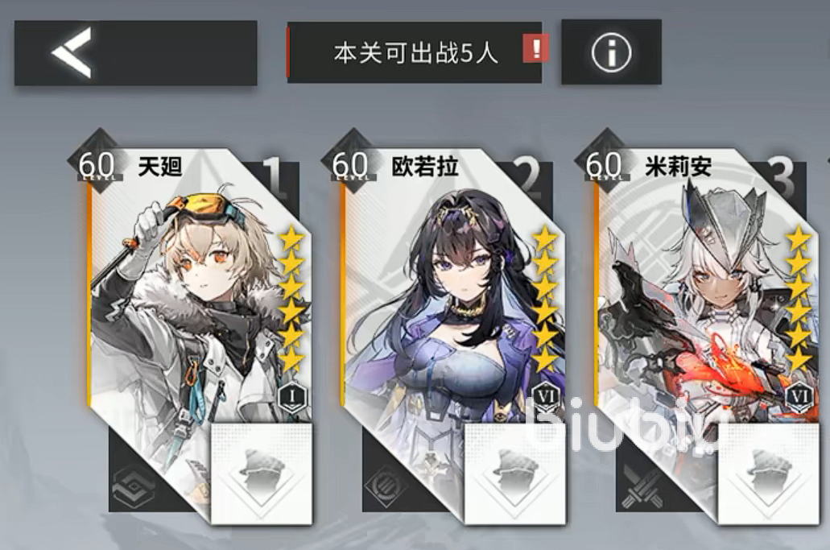830x550 pixels.
Task: Open the info circle icon
Action: coord(611,52)
